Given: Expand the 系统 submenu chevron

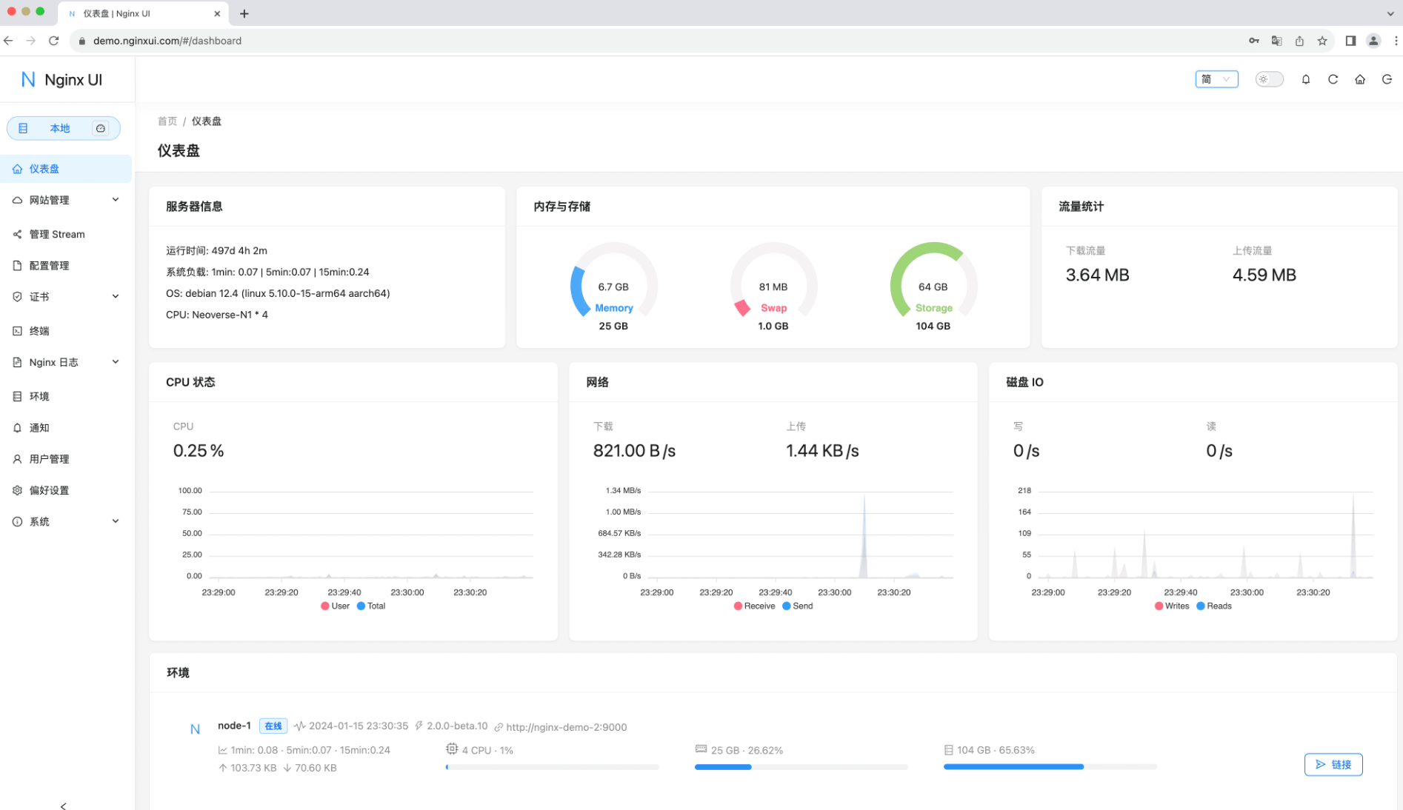Looking at the screenshot, I should [115, 521].
